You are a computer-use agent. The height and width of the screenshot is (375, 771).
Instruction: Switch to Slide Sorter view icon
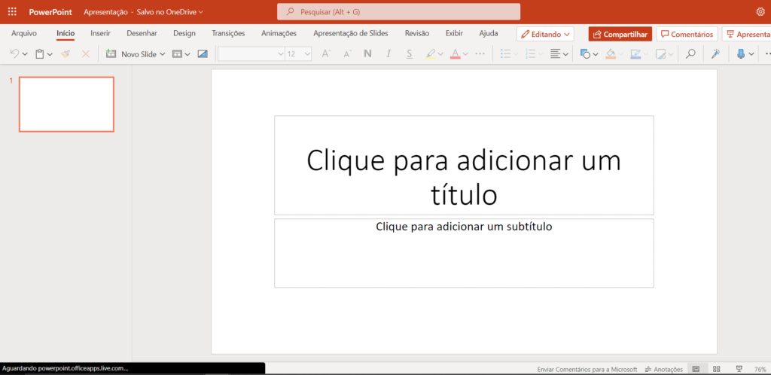coord(717,369)
